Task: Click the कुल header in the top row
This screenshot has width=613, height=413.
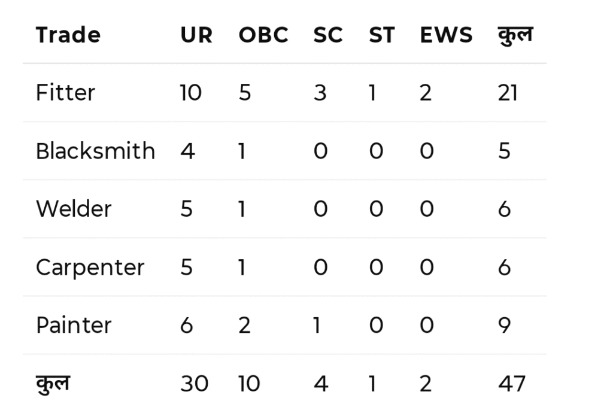Action: point(514,35)
